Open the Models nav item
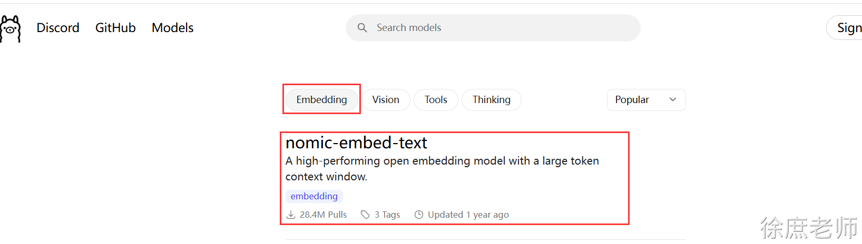Viewport: 862px width, 244px height. (x=173, y=28)
